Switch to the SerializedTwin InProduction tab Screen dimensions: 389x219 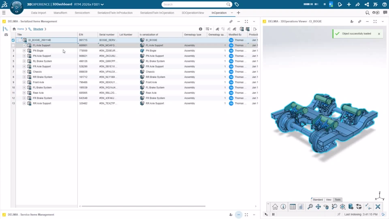click(115, 13)
